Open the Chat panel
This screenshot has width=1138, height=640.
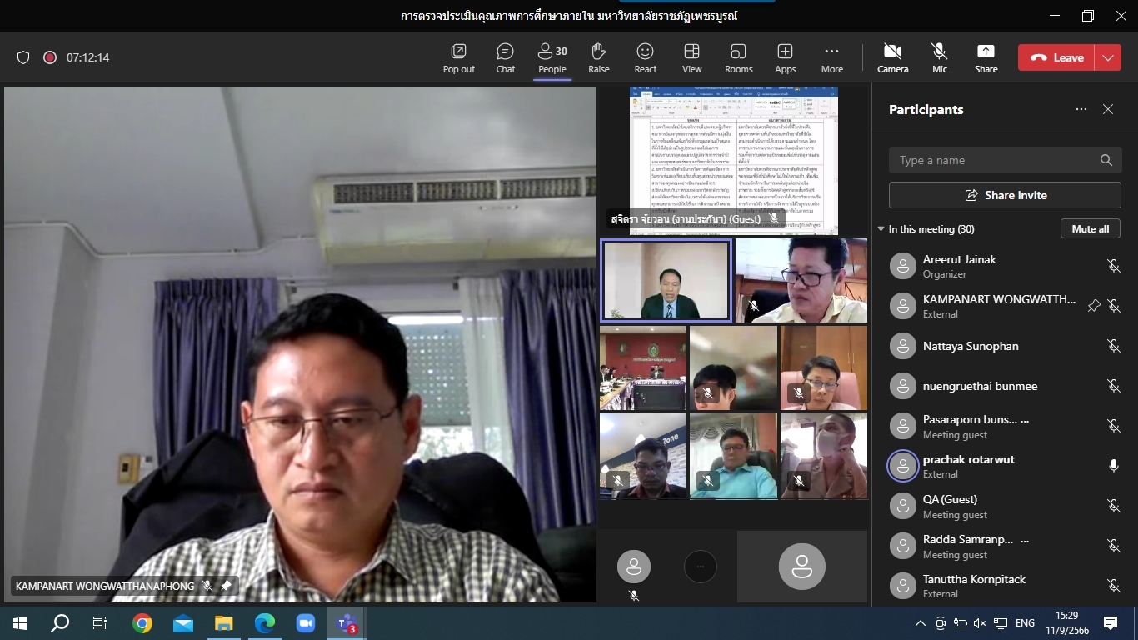pyautogui.click(x=505, y=57)
